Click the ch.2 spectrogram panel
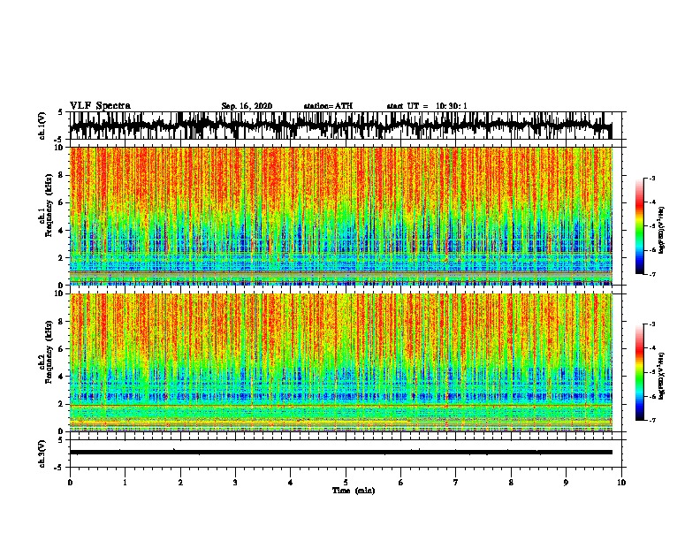 pyautogui.click(x=340, y=362)
